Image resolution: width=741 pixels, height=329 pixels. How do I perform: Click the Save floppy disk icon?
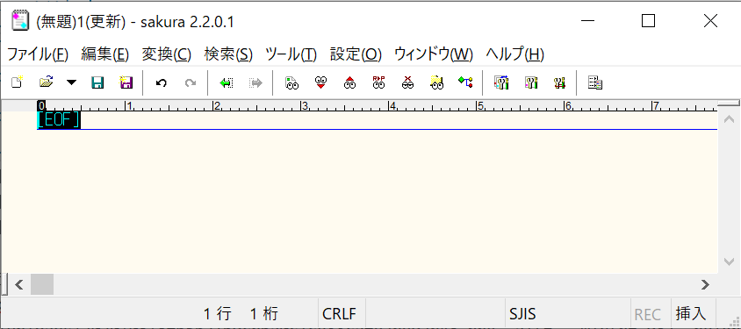pyautogui.click(x=97, y=83)
